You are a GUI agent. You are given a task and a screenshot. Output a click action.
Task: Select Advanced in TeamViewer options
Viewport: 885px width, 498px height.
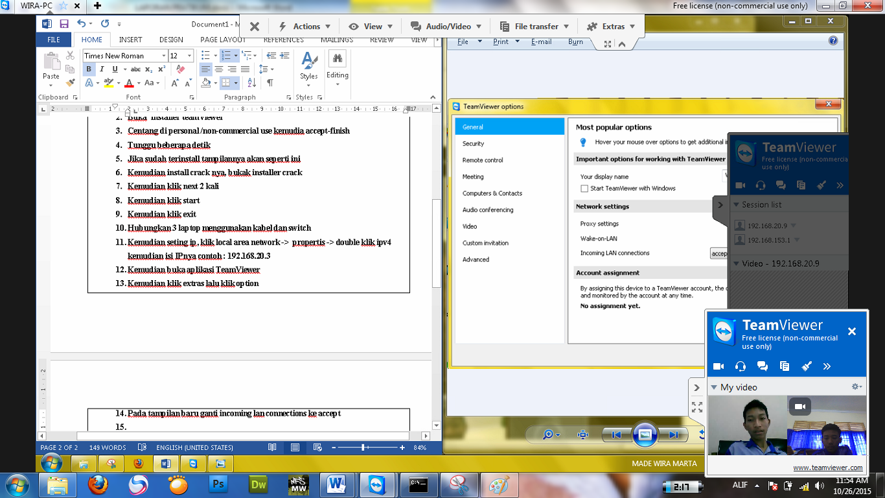476,259
